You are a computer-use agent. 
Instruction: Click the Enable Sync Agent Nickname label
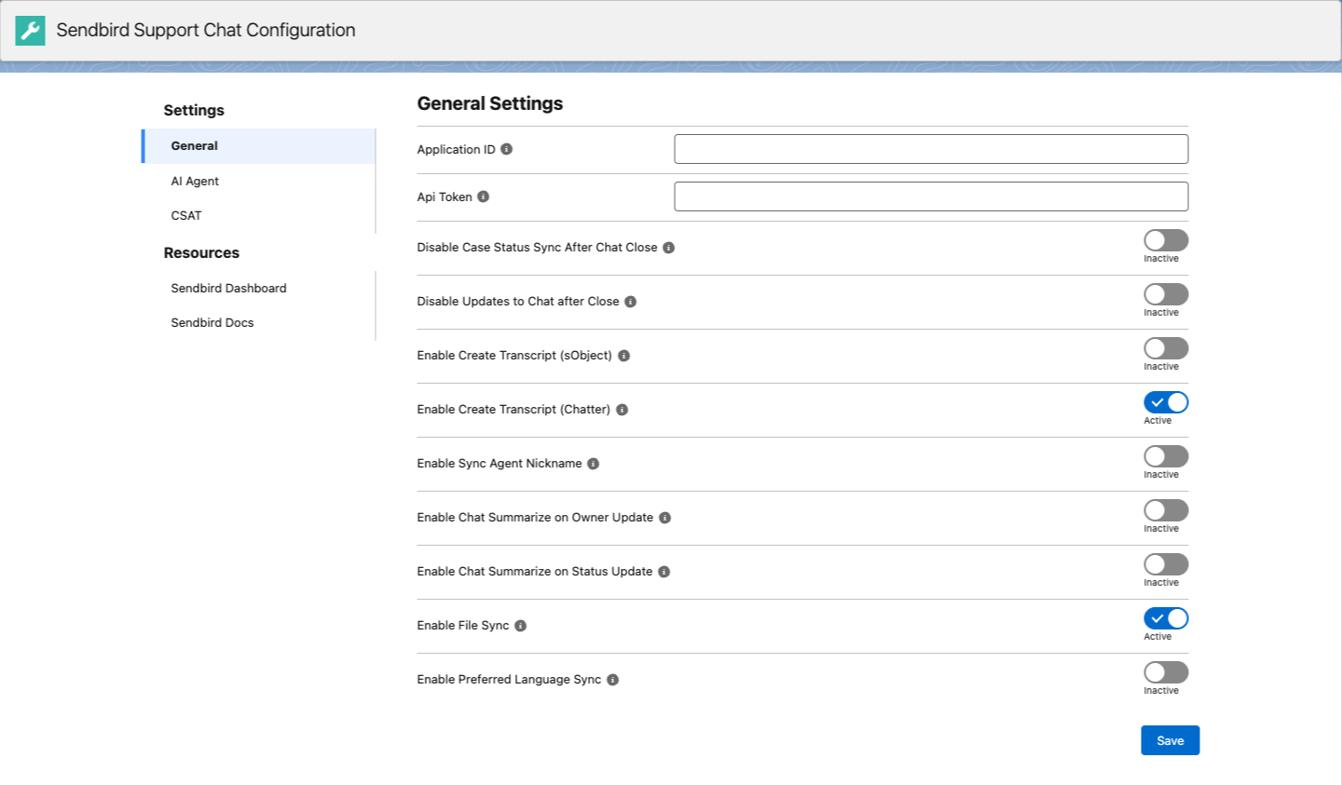(x=500, y=464)
